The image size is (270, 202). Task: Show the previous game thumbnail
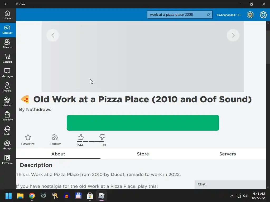53,35
